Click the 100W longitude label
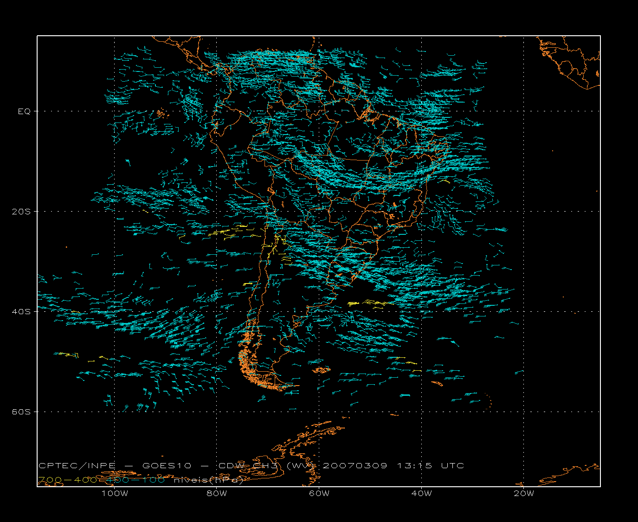 pos(115,493)
